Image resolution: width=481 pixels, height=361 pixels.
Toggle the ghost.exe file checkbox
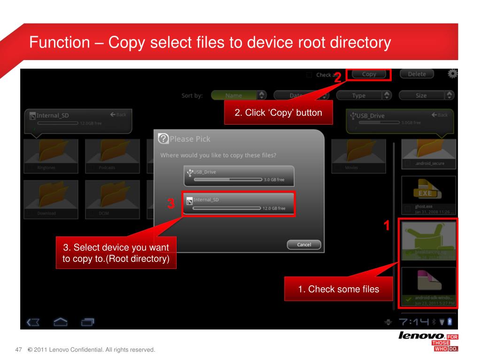coord(408,209)
